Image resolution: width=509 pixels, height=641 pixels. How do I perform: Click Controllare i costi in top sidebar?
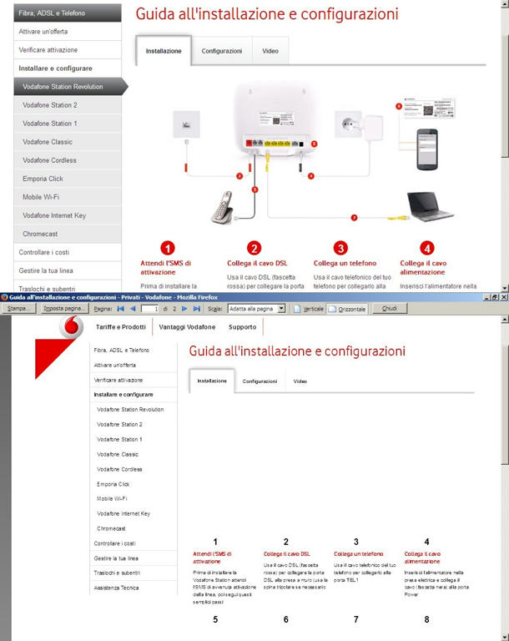(68, 252)
